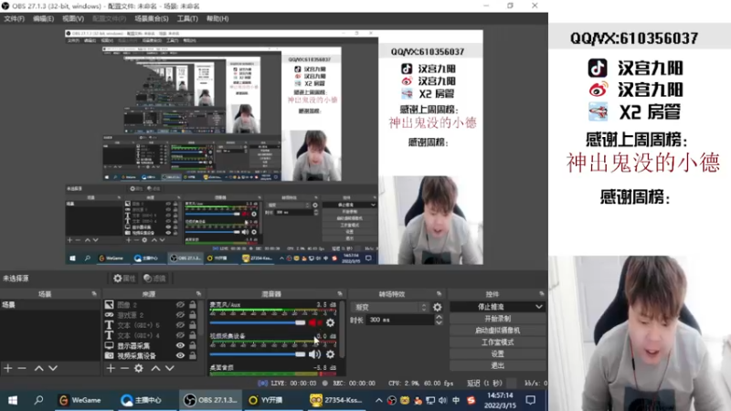Screen dimensions: 731x411
Task: Pop out the 来源 dock panel
Action: (x=198, y=294)
